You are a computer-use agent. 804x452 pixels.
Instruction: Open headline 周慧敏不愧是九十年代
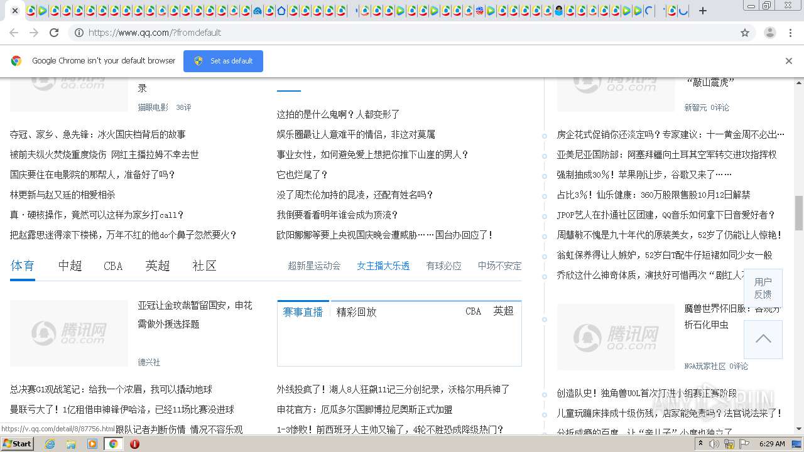click(670, 235)
